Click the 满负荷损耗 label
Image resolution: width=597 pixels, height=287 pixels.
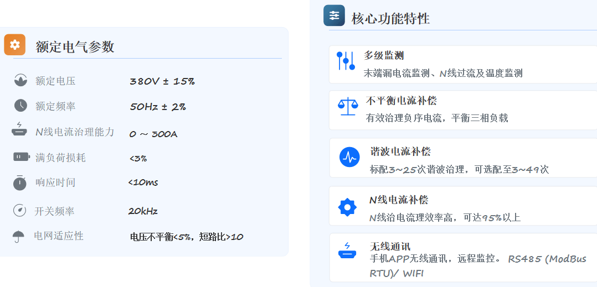coord(60,158)
